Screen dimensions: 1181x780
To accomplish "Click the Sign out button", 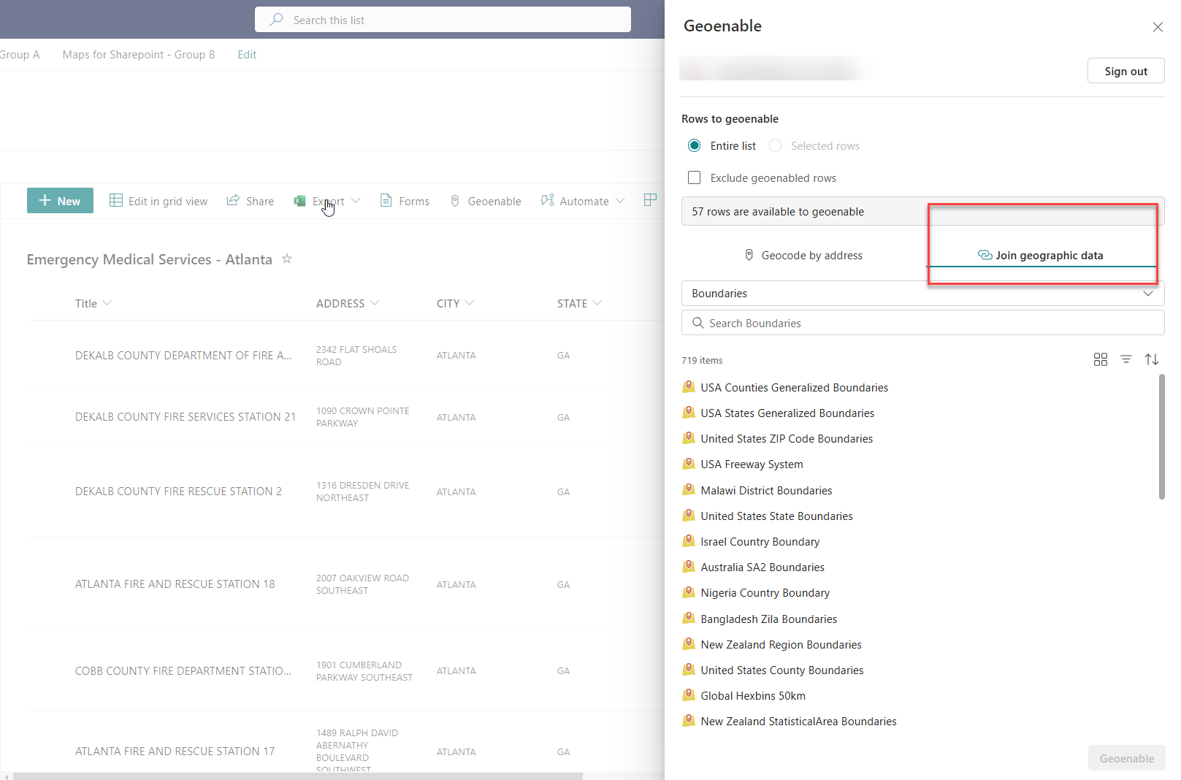I will coord(1125,70).
